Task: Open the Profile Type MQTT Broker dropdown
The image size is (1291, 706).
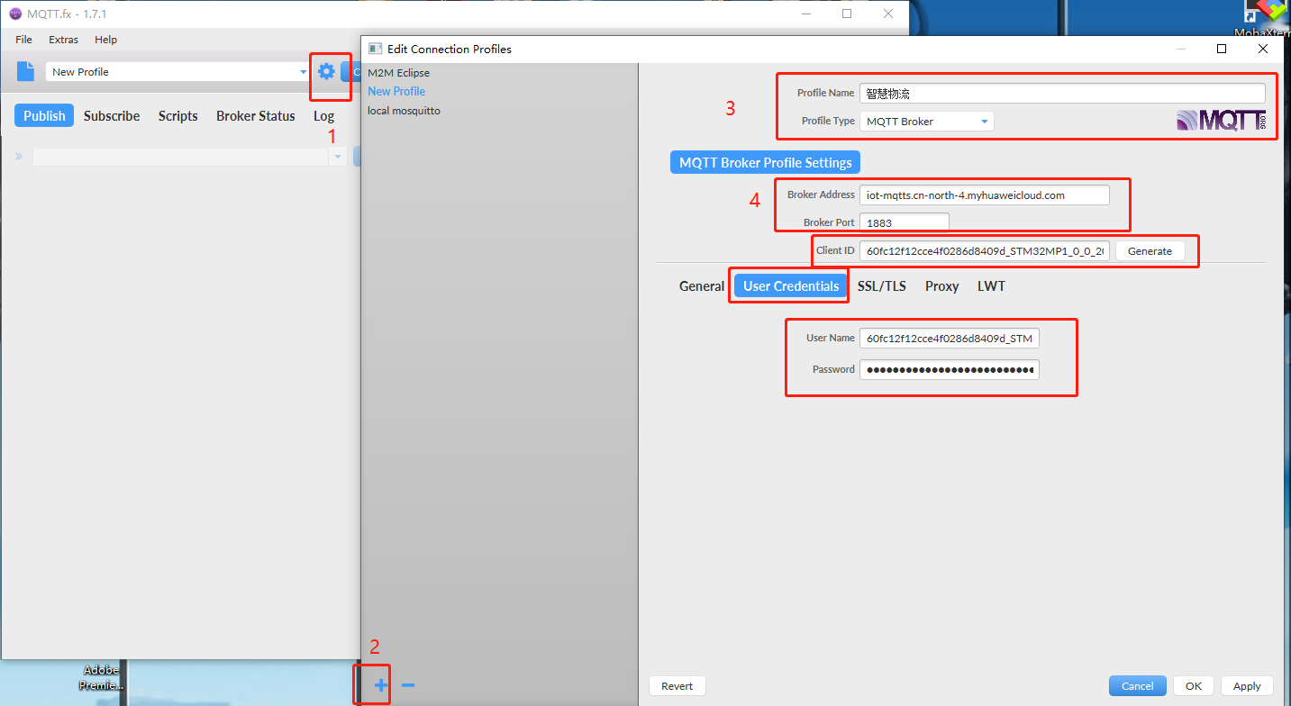Action: (926, 121)
